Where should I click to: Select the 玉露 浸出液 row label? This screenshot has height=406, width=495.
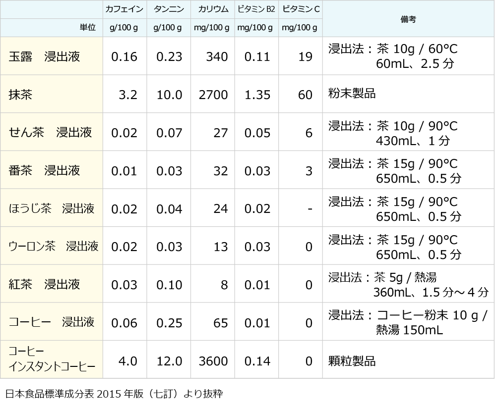pos(45,56)
